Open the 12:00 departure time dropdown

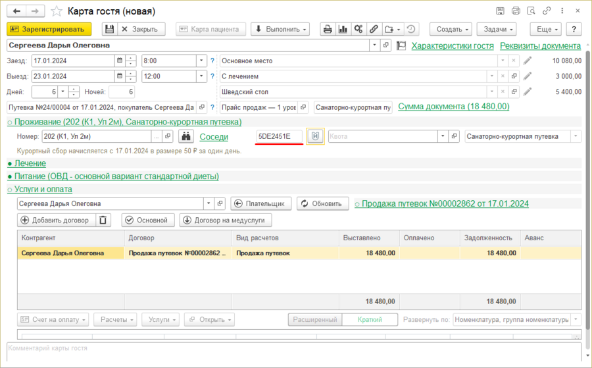[x=201, y=76]
